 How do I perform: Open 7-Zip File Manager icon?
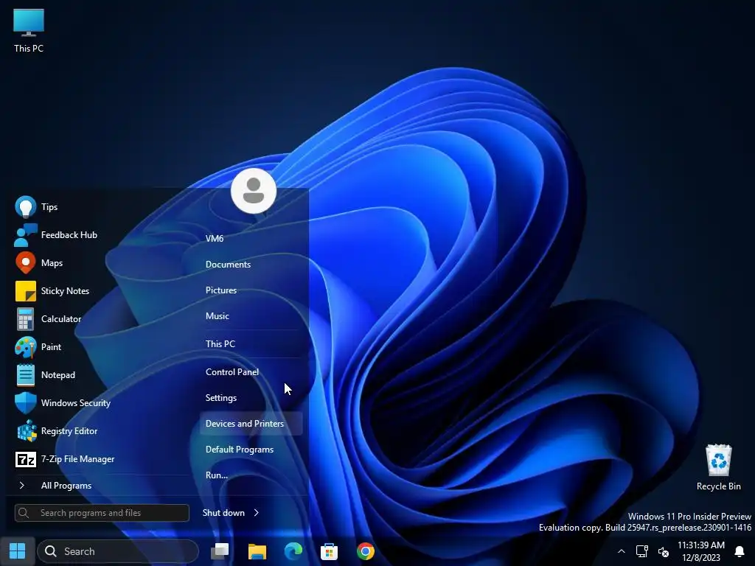click(x=26, y=459)
